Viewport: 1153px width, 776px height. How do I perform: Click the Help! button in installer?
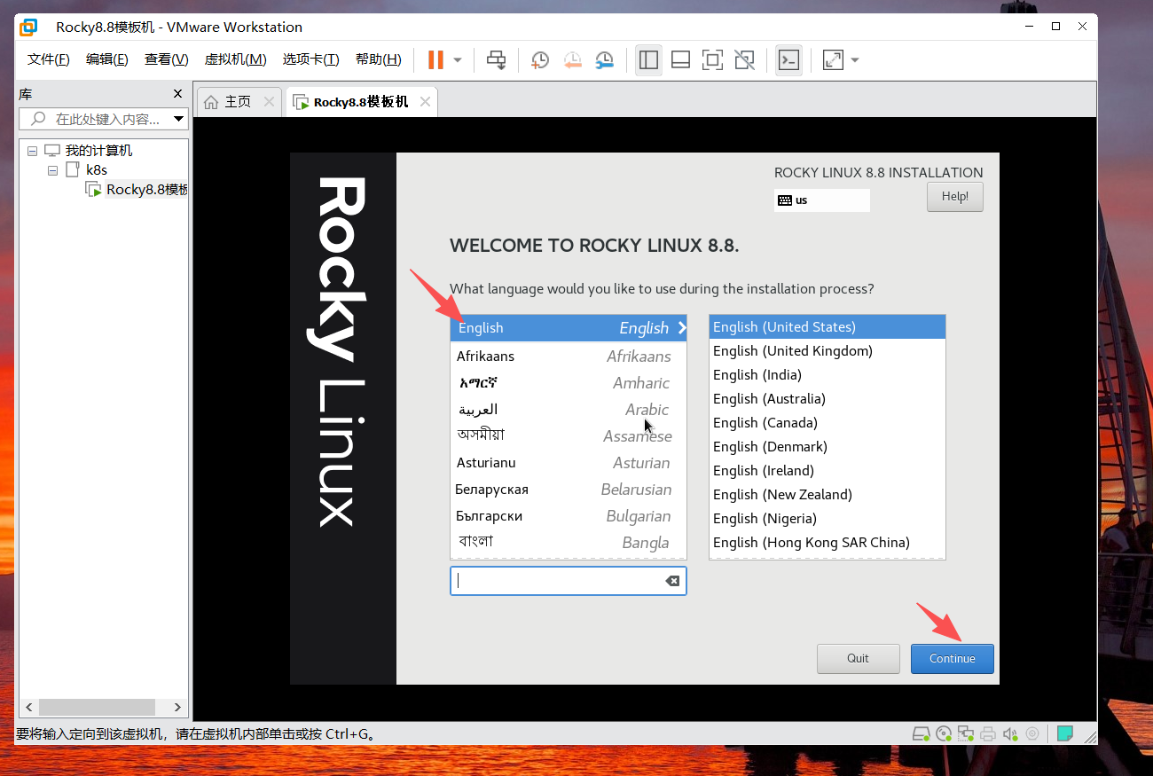[x=955, y=197]
